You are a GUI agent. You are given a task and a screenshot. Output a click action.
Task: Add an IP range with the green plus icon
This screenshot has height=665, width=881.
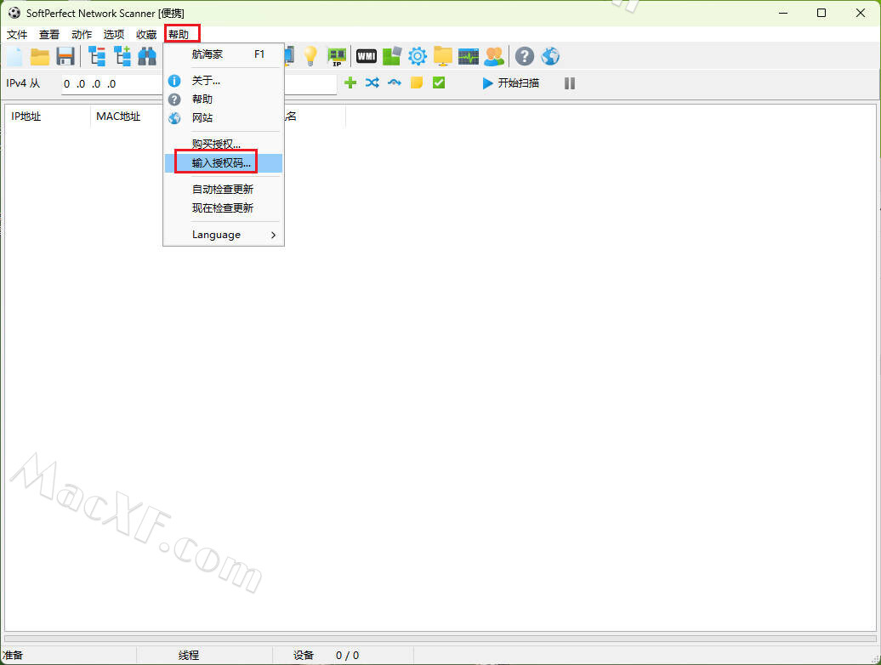click(350, 83)
